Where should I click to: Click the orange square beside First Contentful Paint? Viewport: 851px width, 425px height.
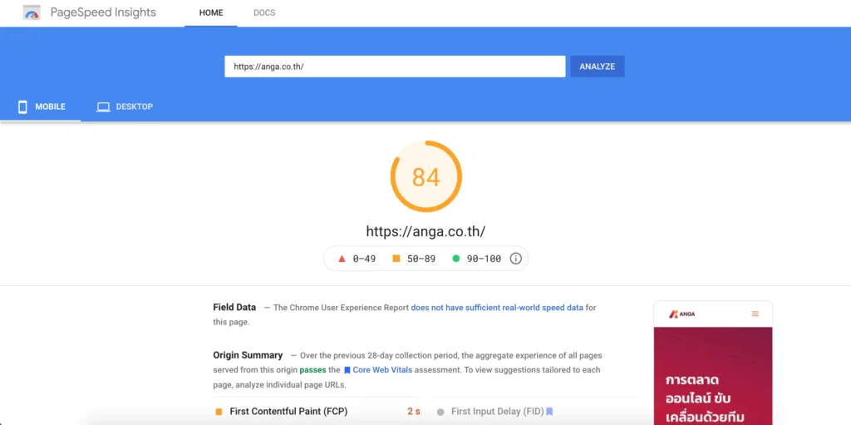pyautogui.click(x=219, y=412)
